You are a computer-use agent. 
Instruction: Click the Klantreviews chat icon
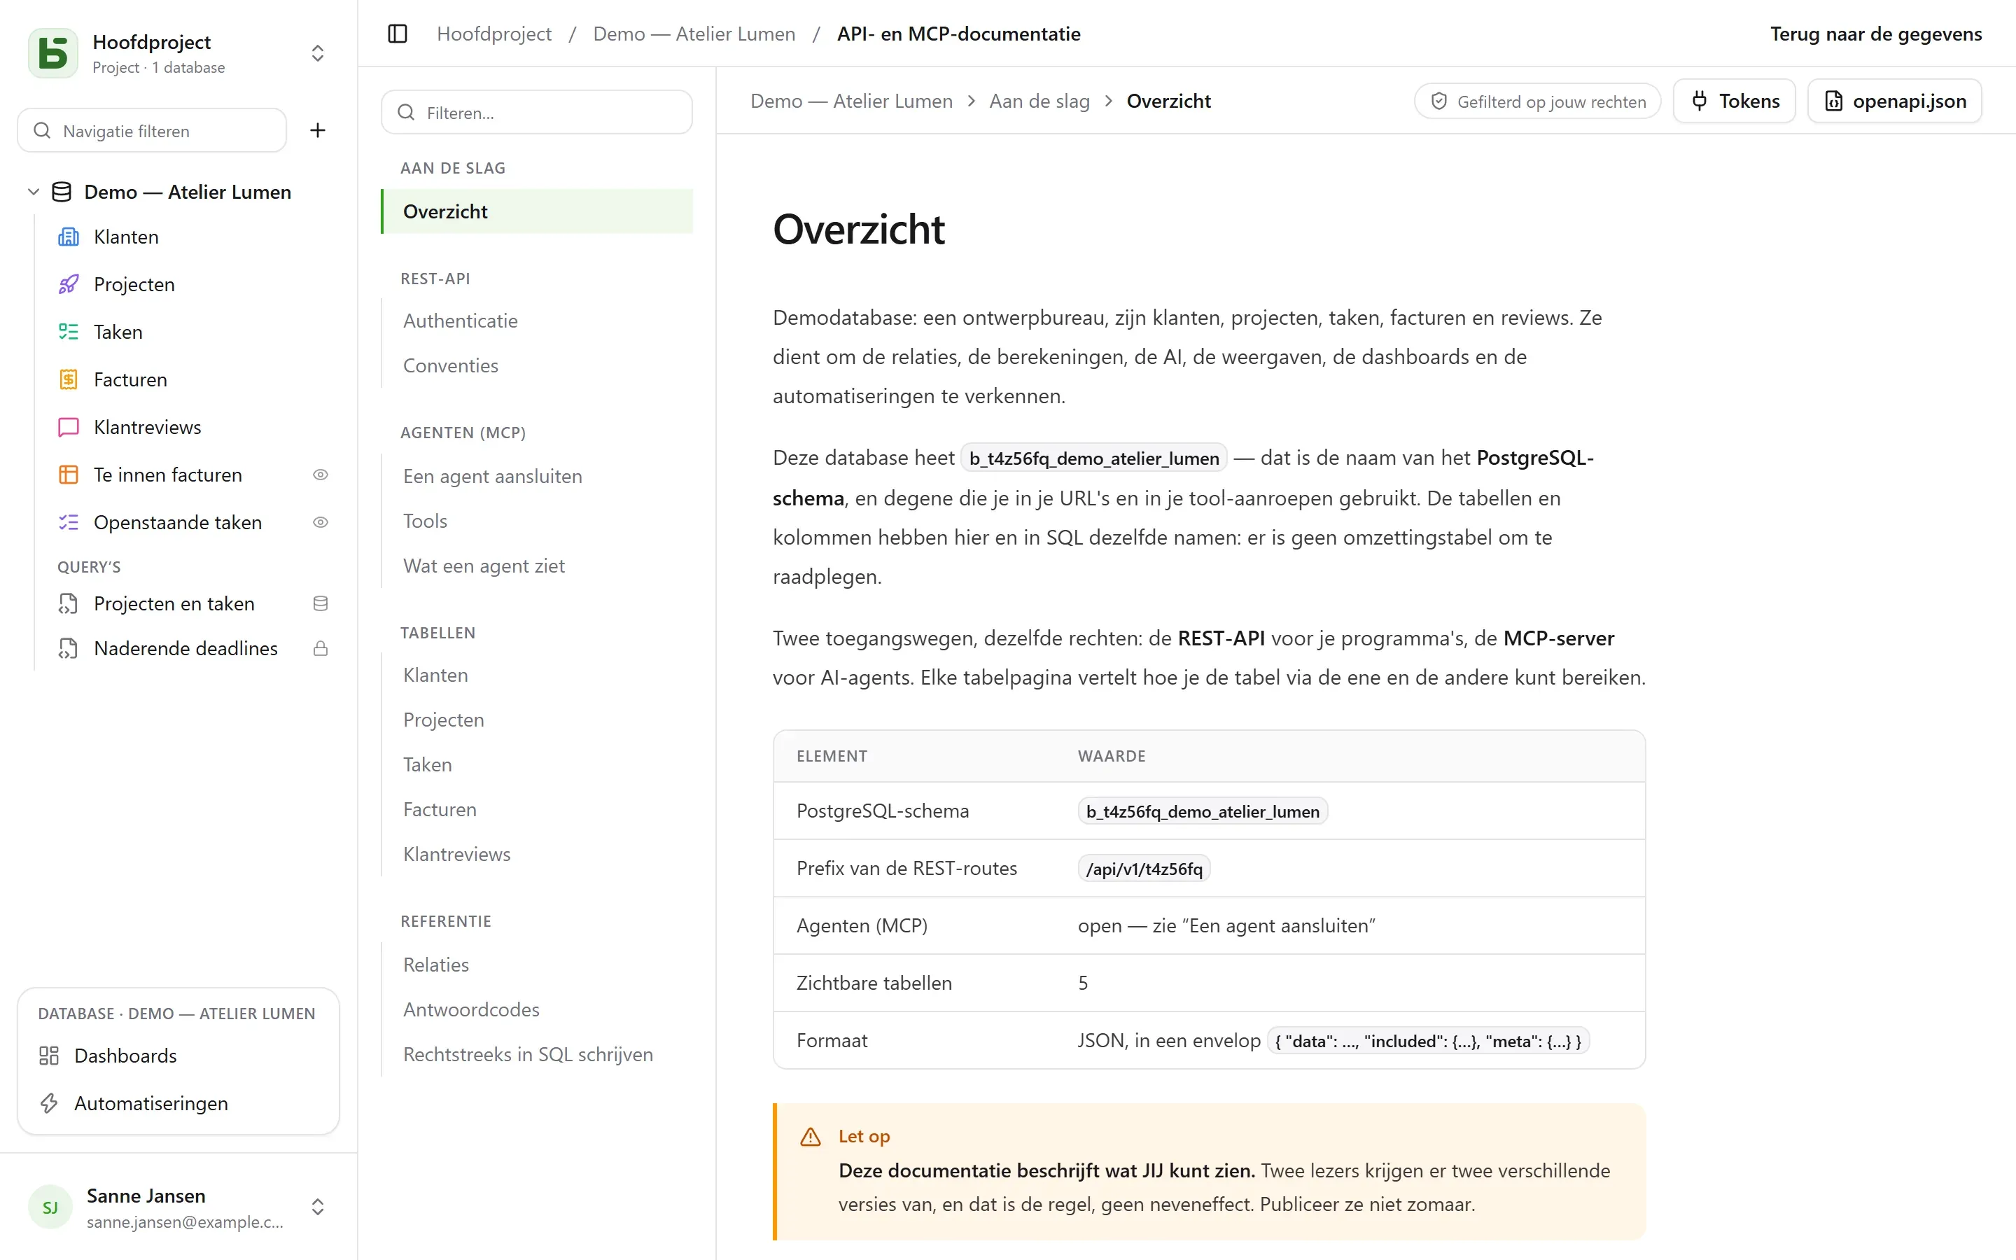coord(69,428)
